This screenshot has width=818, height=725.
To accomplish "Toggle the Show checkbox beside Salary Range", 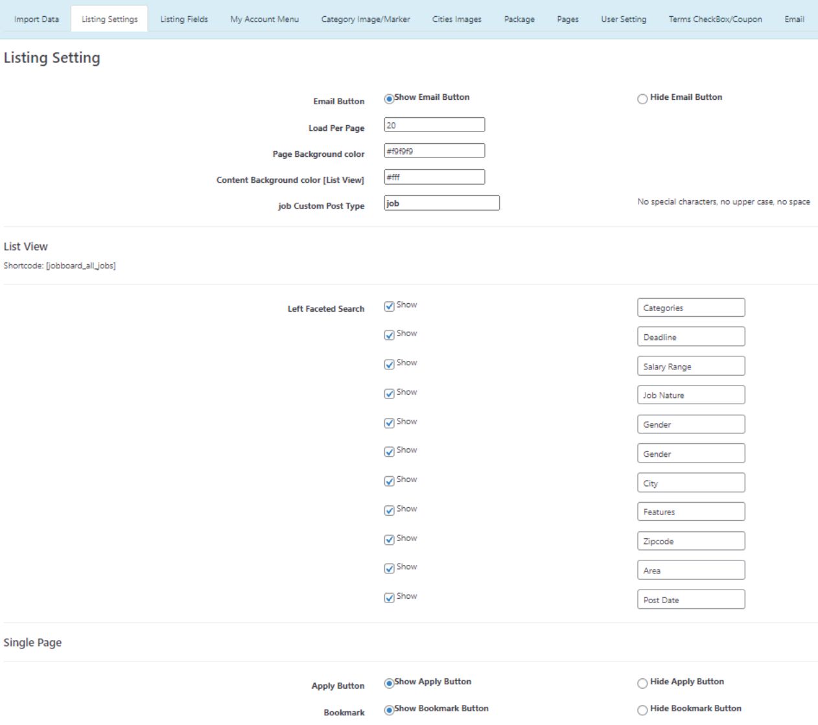I will tap(390, 365).
